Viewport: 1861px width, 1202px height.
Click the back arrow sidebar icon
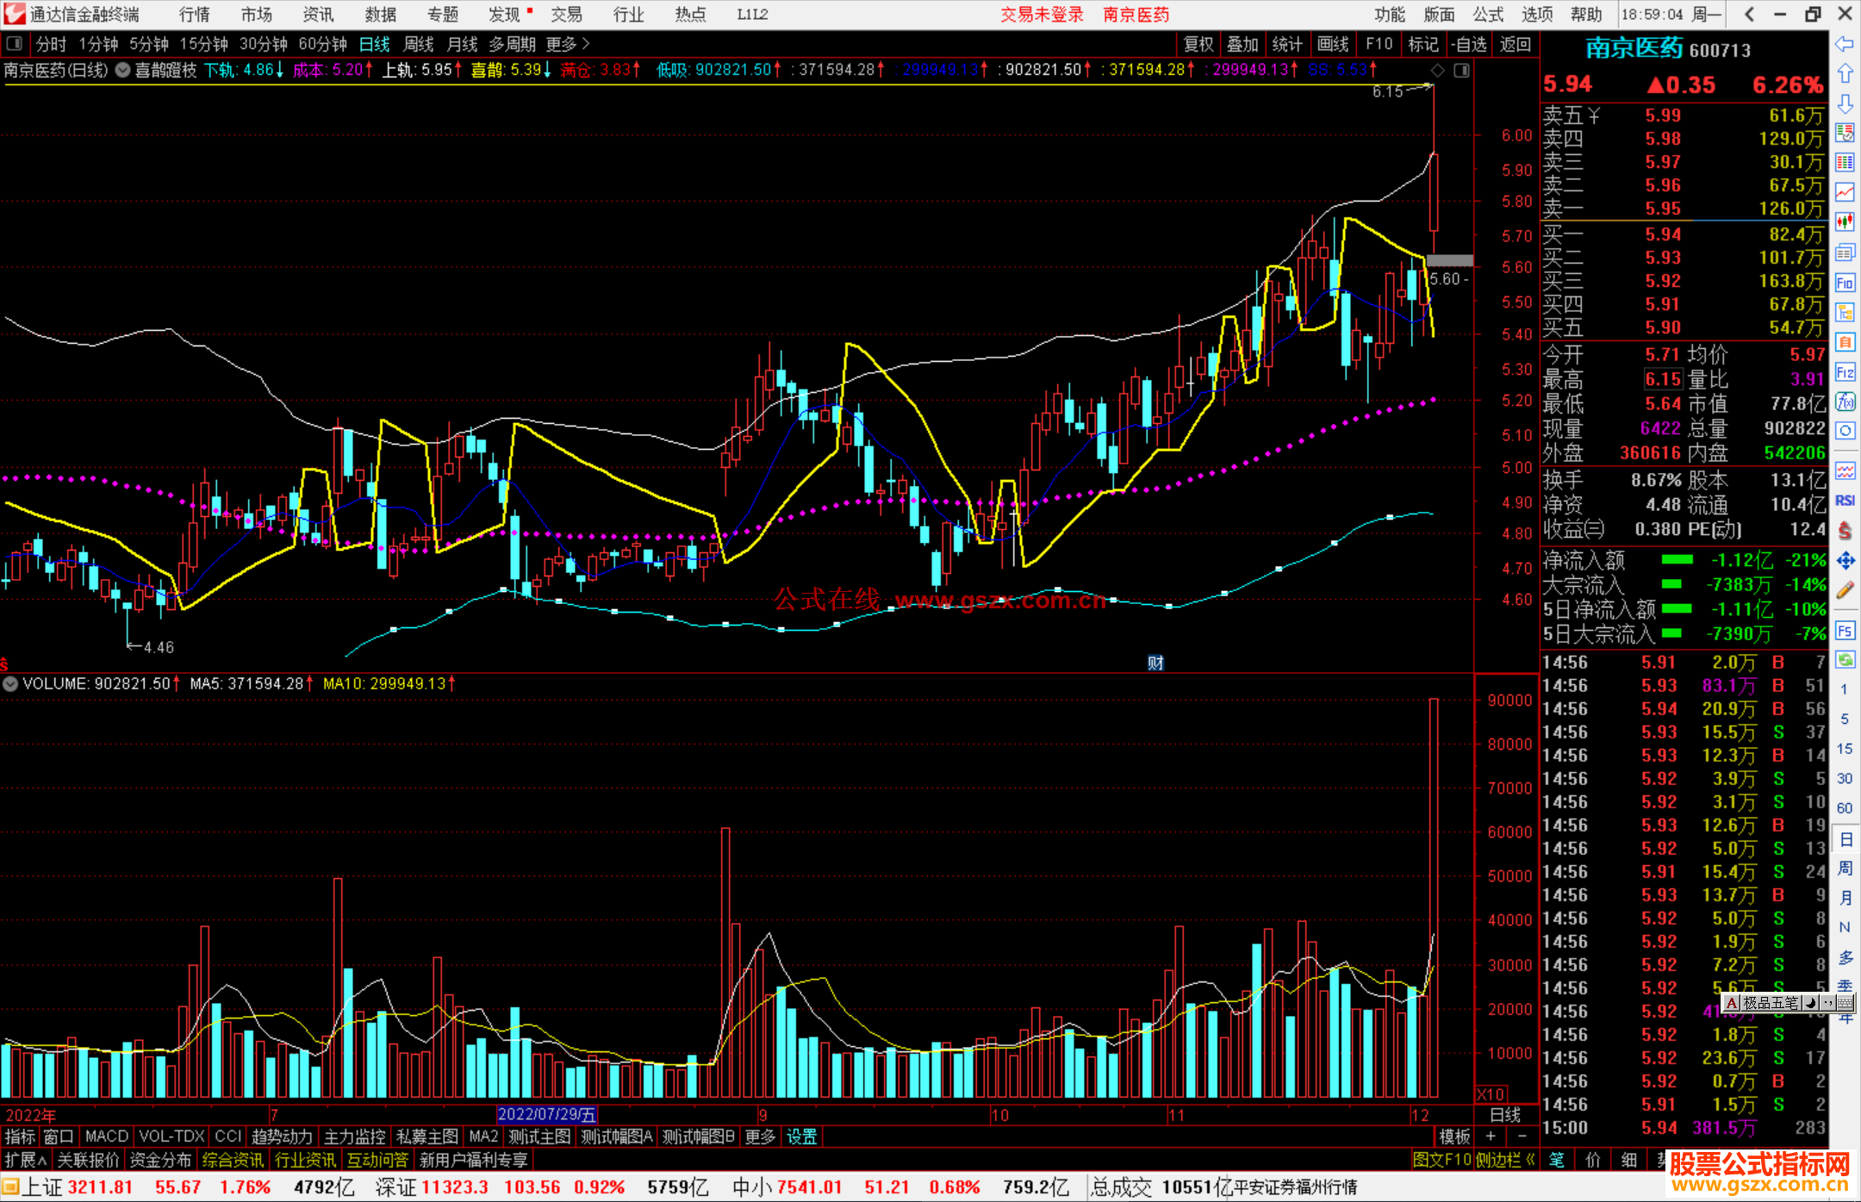coord(1845,44)
